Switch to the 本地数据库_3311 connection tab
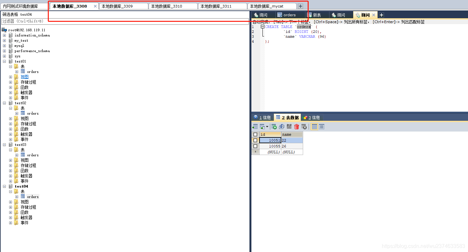Viewport: 468px width, 252px height. pyautogui.click(x=222, y=6)
